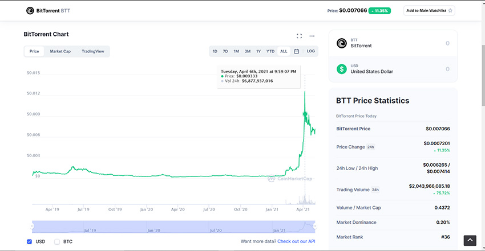This screenshot has width=485, height=251.
Task: Click the 24h Low / 24h High label
Action: coord(357,168)
